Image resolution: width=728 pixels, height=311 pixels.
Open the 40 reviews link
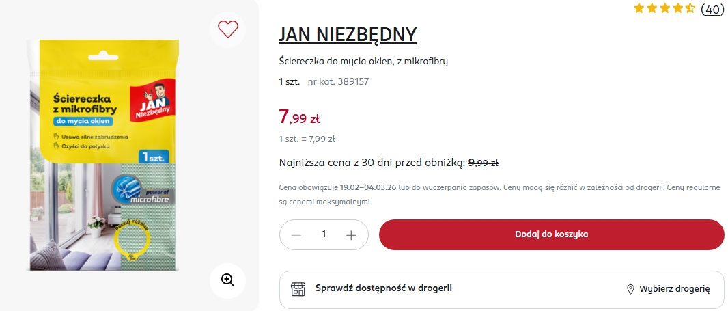click(x=712, y=9)
